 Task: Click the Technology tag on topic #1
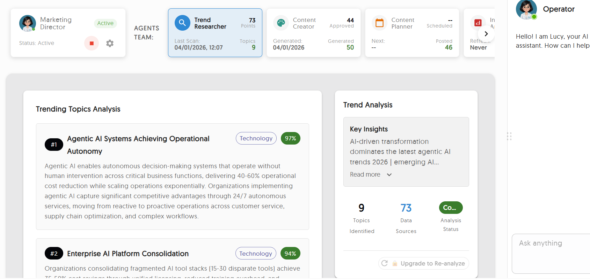pyautogui.click(x=256, y=138)
